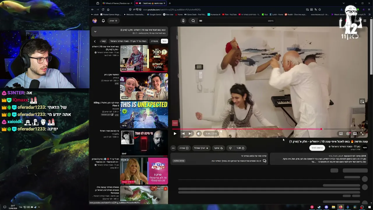Mute the YouTube tab audio icon
The image size is (373, 210).
[140, 3]
